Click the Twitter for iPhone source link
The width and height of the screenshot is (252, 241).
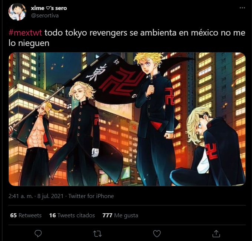[x=91, y=196]
